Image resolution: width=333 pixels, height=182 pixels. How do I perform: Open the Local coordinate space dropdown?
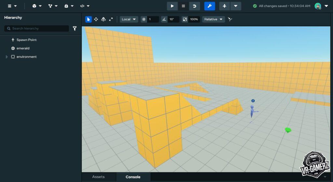129,19
